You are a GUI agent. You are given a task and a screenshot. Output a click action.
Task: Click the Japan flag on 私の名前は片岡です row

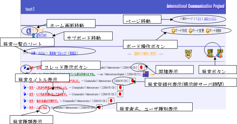(x=111, y=101)
